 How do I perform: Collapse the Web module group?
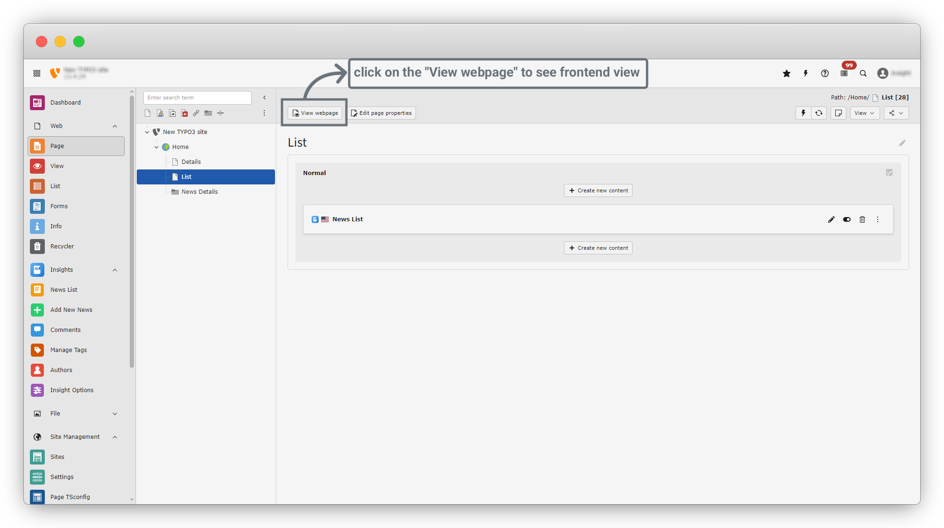115,126
